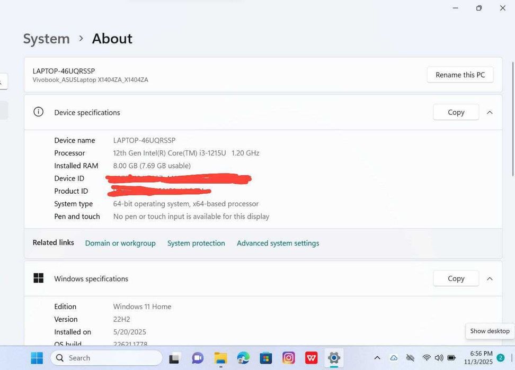Click the Vivobook_ASUSLaptop model text
515x370 pixels.
(90, 80)
